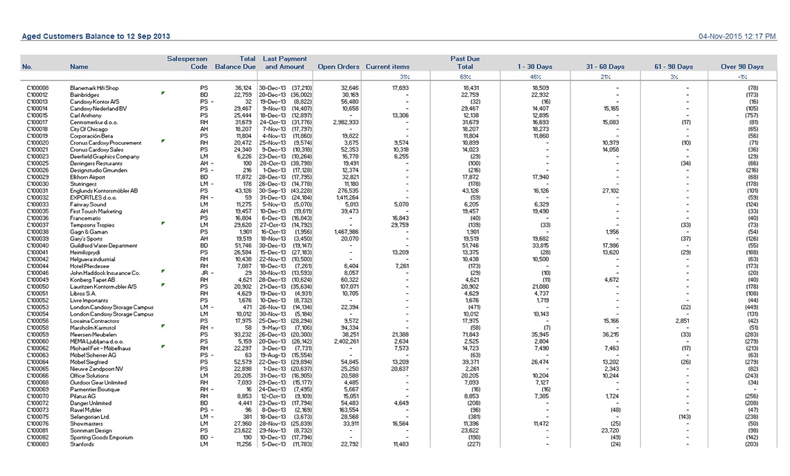790x476 pixels.
Task: Click the 'Guildford Water Department' name cell
Action: click(x=103, y=246)
